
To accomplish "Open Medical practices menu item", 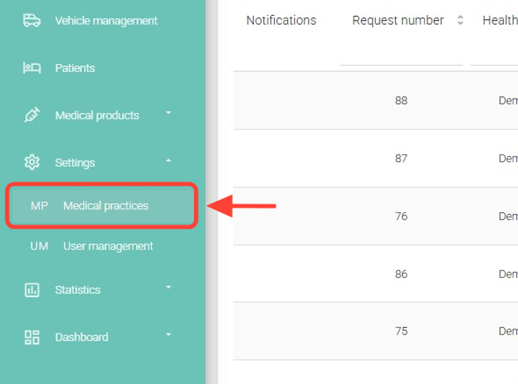I will (106, 206).
